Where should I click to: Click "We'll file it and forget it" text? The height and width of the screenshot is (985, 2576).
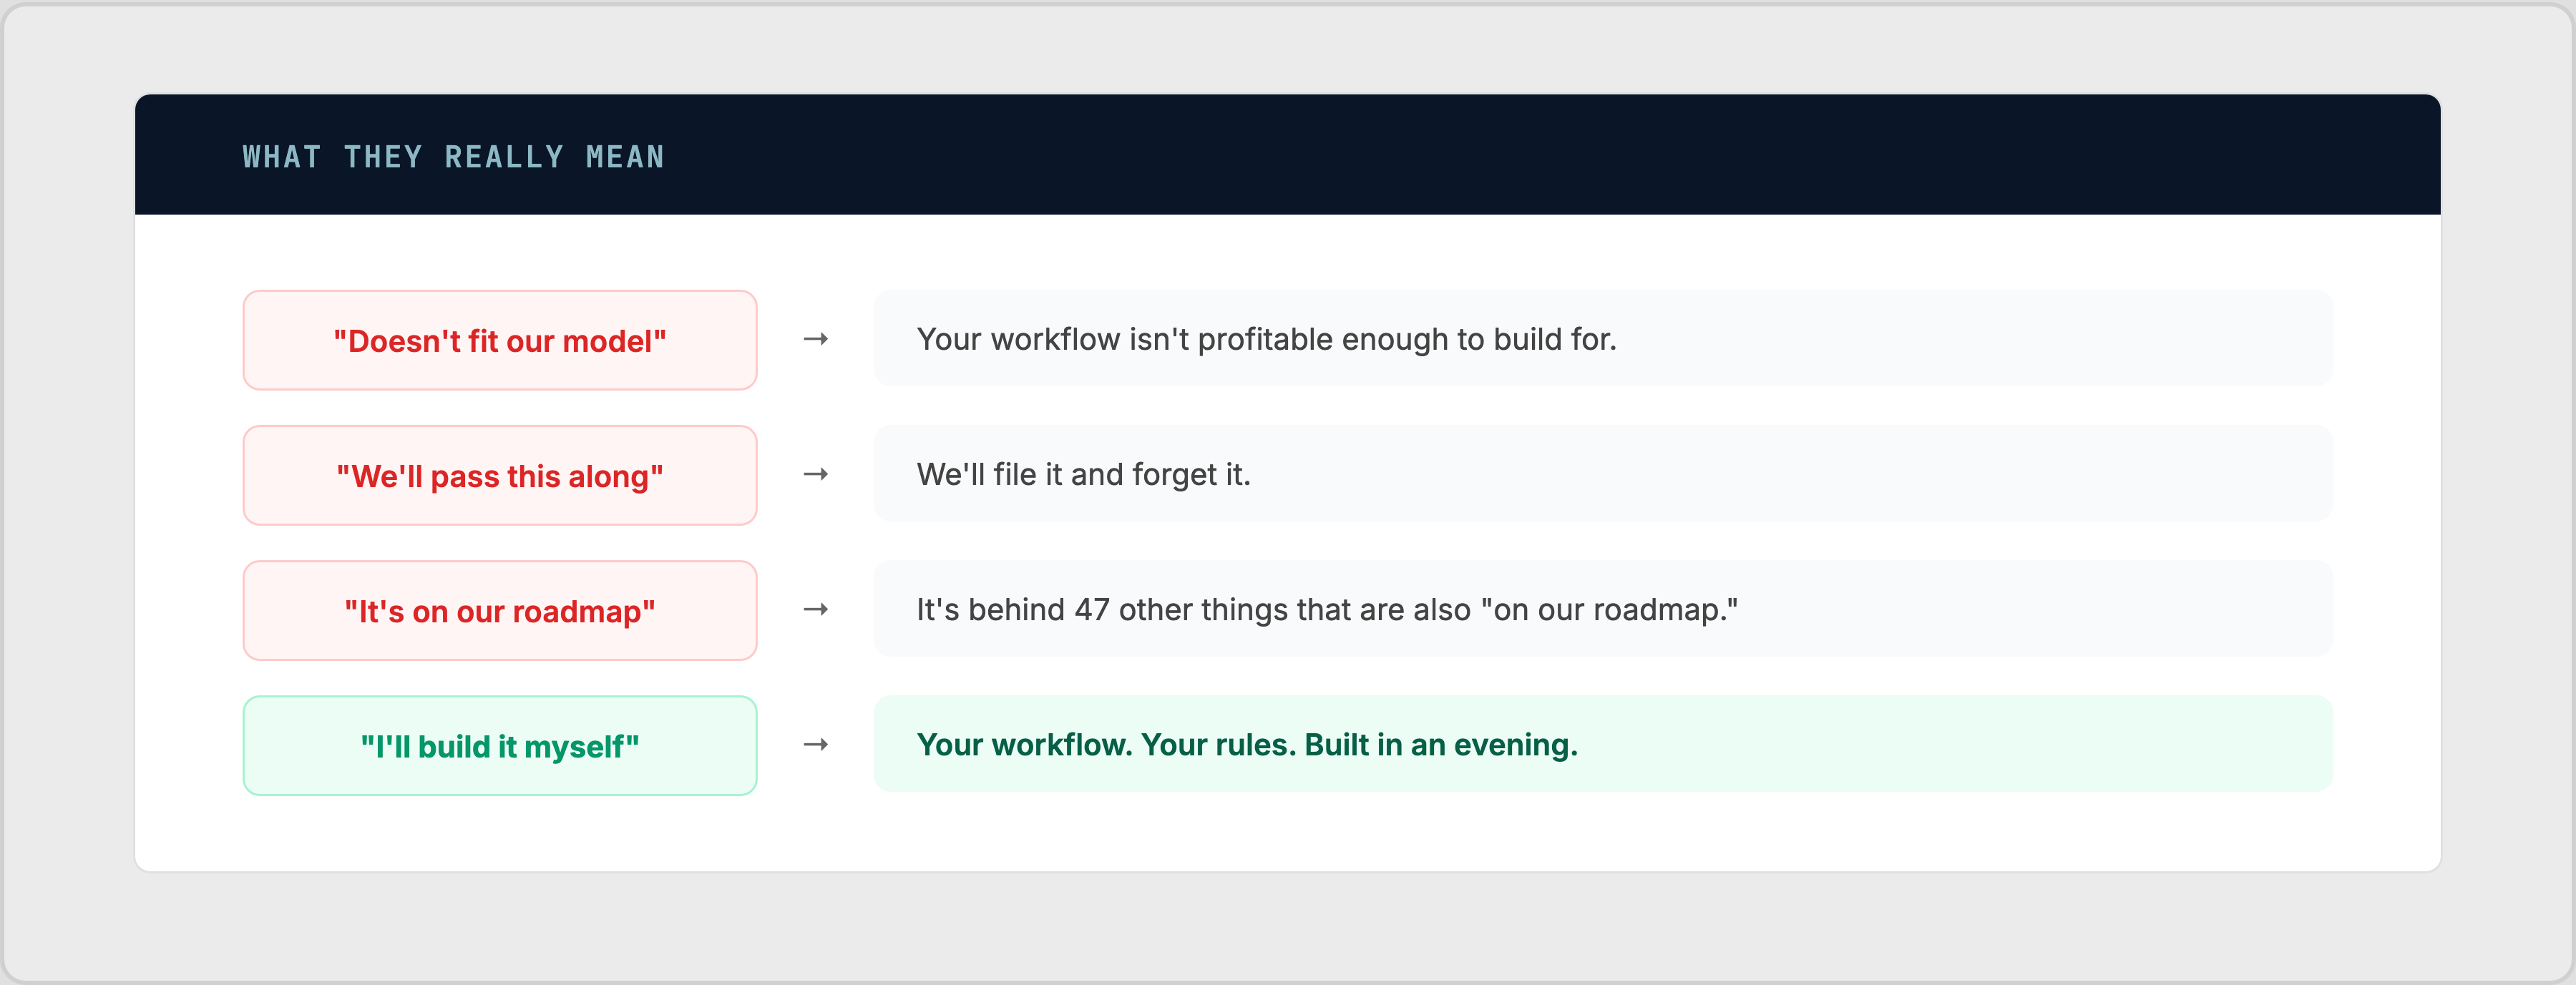click(x=1083, y=474)
